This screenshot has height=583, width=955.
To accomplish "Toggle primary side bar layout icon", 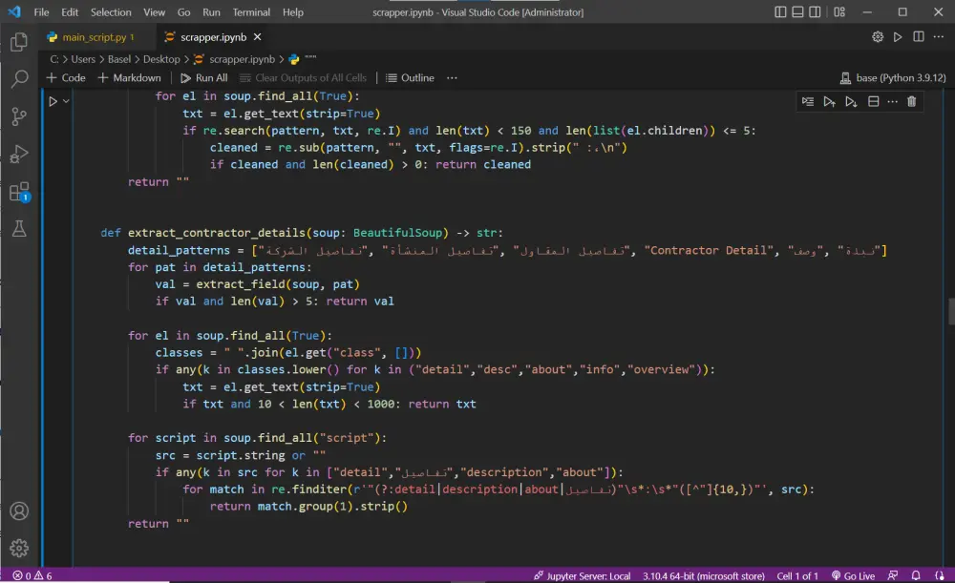I will pos(780,12).
